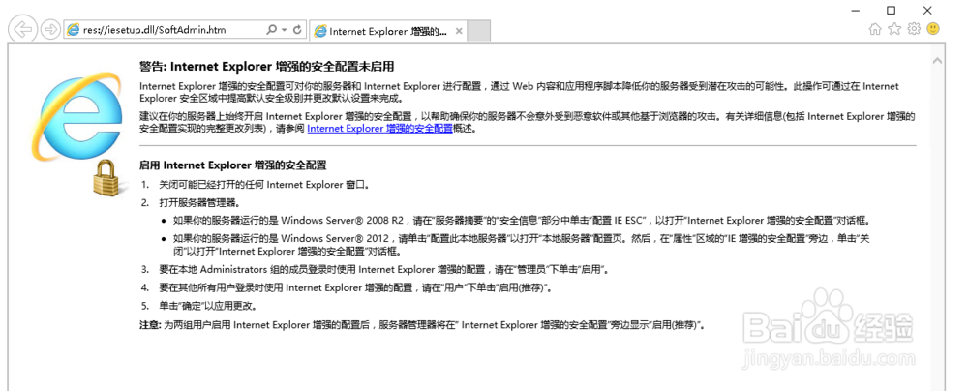
Task: Open Favorites with the star icon
Action: coord(894,29)
